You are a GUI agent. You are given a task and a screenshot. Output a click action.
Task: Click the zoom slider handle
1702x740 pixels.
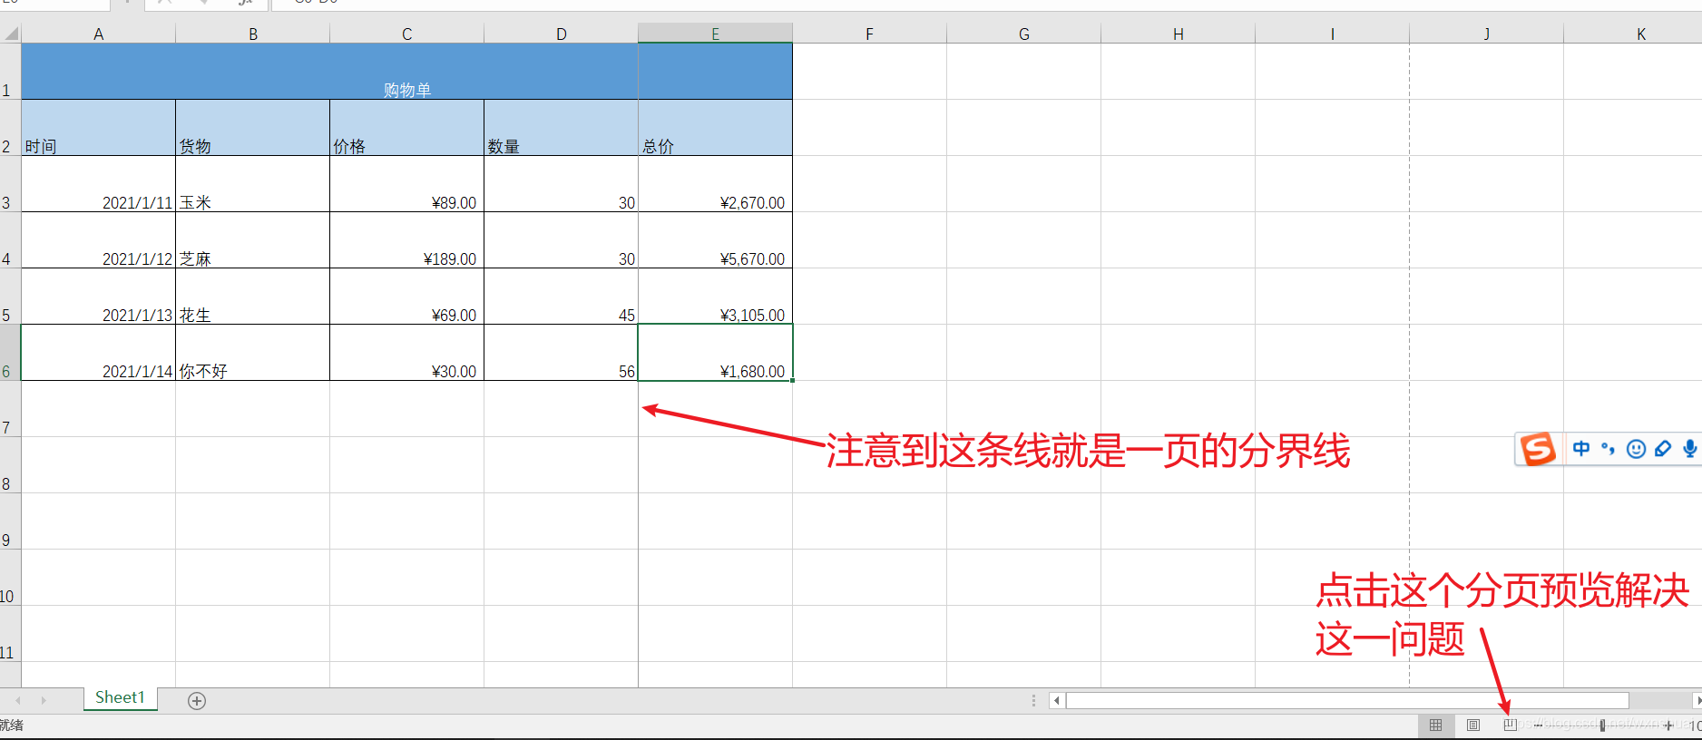(1602, 725)
